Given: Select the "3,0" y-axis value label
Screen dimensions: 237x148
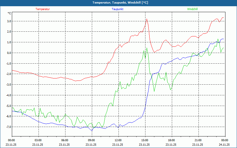Looking at the screenshot, I should (8, 21).
